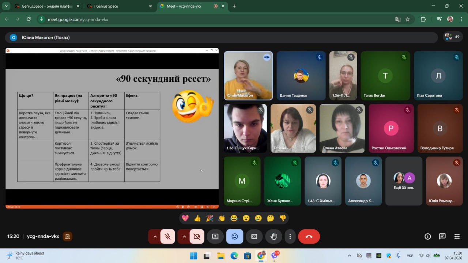
Task: Toggle closed captions button
Action: coord(254,236)
